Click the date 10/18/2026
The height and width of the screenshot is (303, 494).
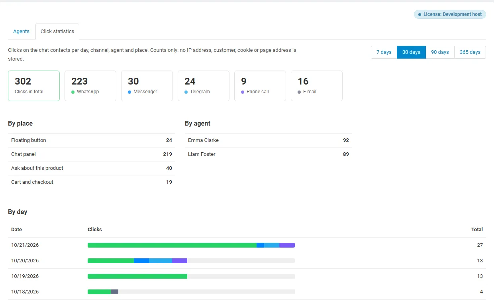25,292
